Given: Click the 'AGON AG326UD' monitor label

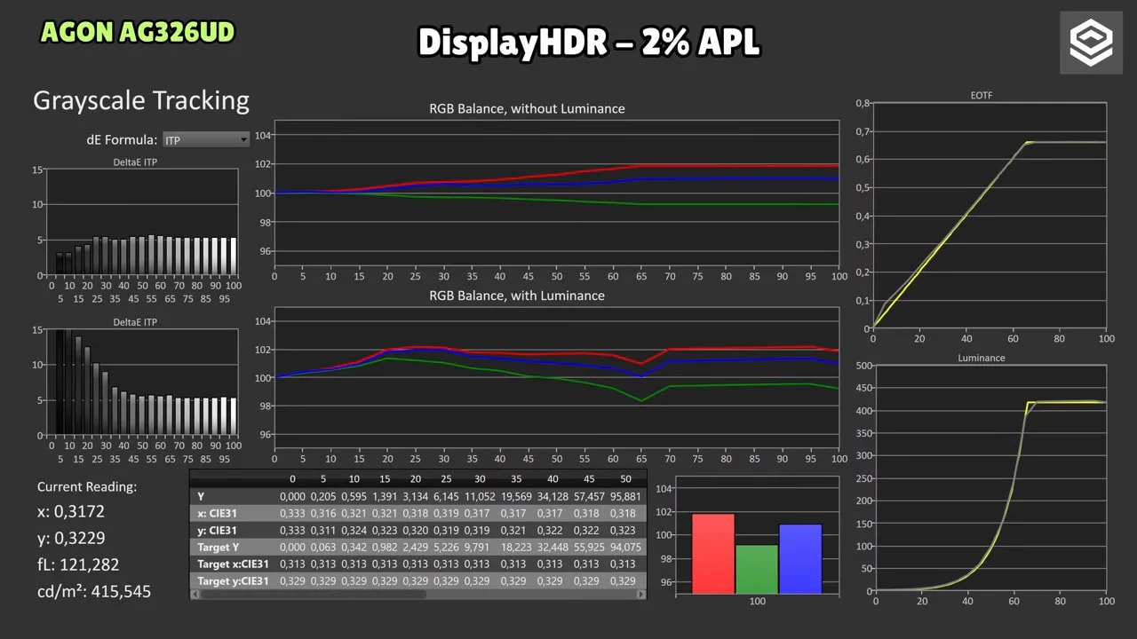Looking at the screenshot, I should pos(138,33).
